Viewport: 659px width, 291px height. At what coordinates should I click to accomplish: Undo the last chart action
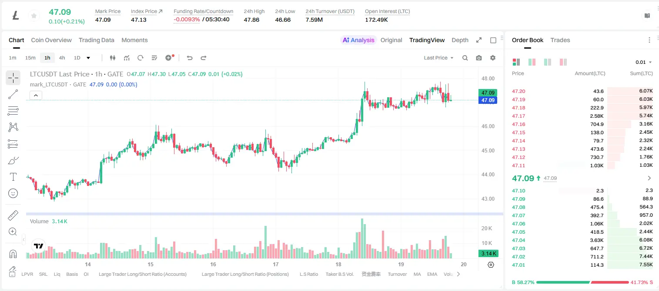point(189,58)
